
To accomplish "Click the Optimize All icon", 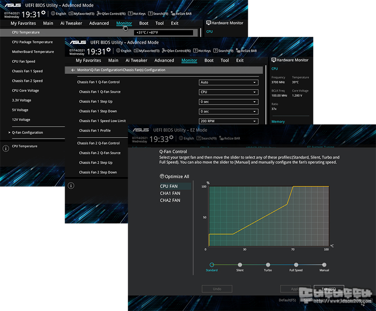I will pyautogui.click(x=162, y=176).
